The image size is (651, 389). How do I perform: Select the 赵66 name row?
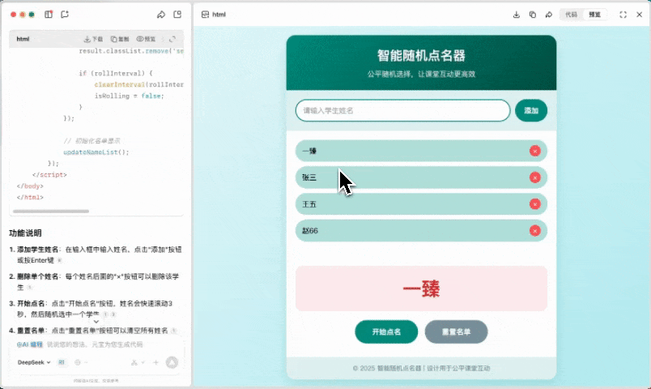421,231
